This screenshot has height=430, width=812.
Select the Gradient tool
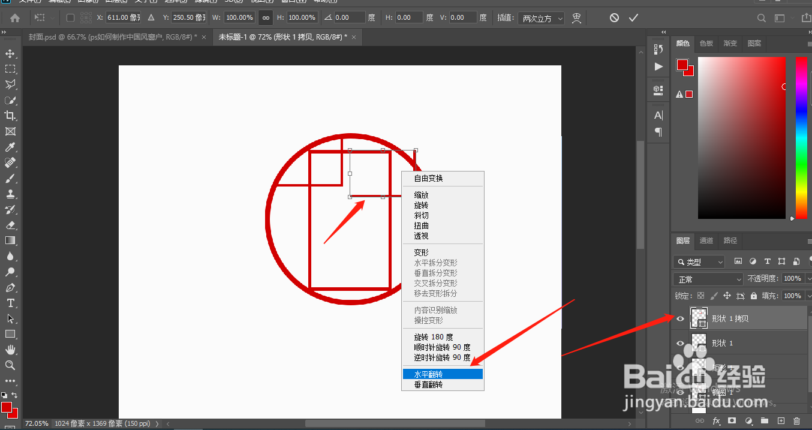pyautogui.click(x=10, y=240)
